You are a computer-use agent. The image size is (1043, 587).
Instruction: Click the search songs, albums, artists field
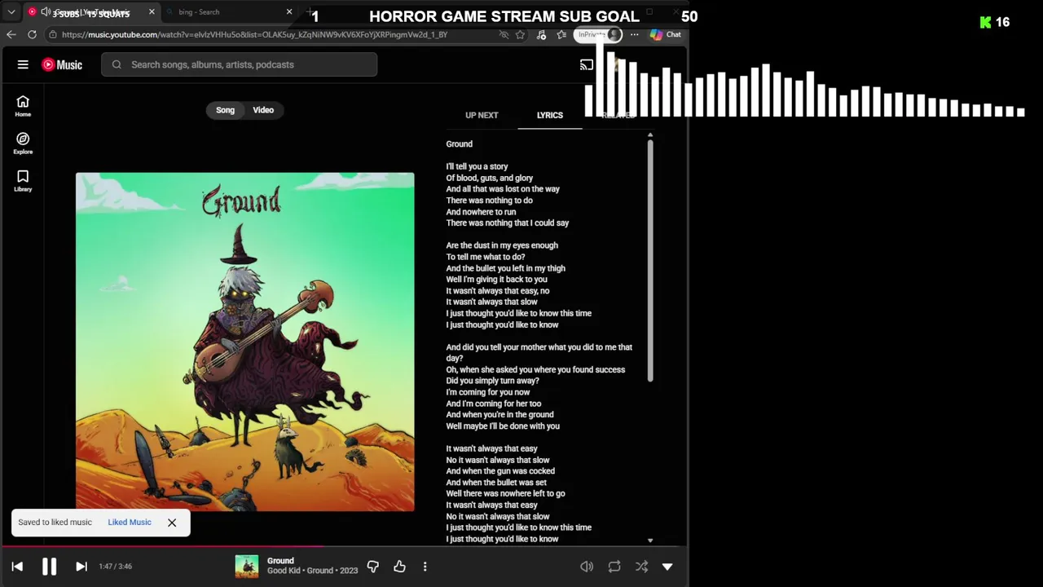[239, 64]
